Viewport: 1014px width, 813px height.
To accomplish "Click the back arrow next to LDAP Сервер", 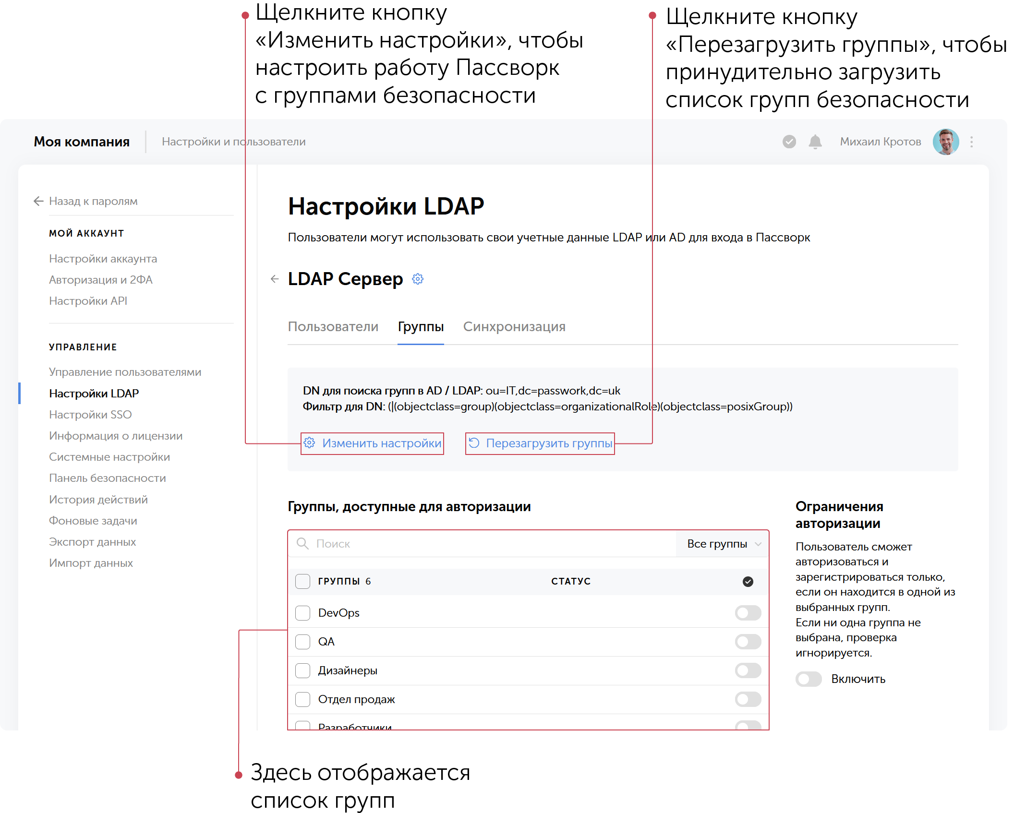I will coord(274,279).
